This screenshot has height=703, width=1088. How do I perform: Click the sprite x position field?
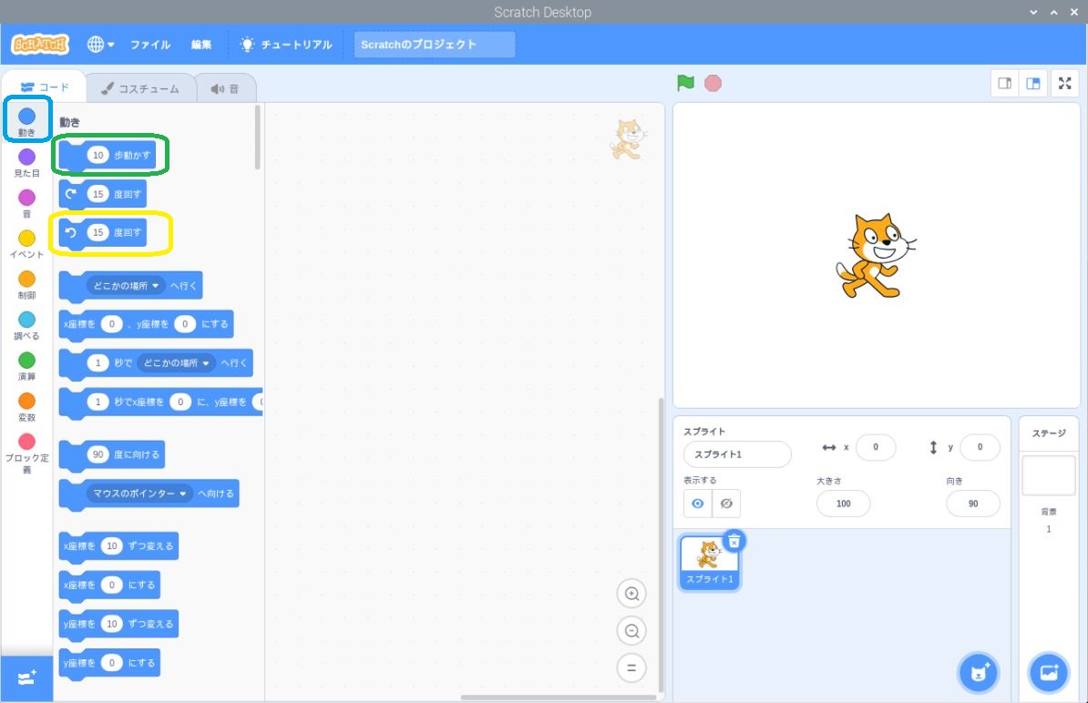click(876, 447)
